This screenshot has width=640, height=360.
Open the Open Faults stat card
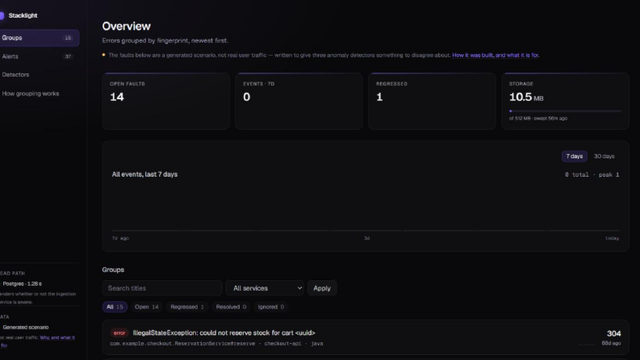[165, 101]
